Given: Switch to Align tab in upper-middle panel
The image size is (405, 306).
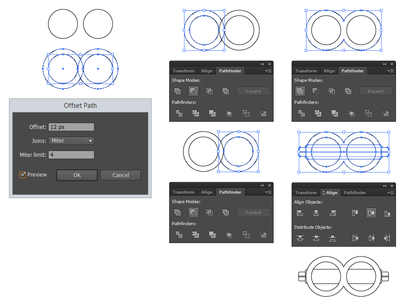Looking at the screenshot, I should pos(207,71).
